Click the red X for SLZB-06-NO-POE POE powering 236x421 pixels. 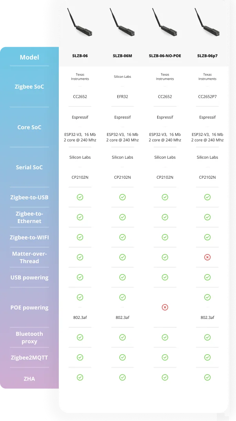click(165, 307)
